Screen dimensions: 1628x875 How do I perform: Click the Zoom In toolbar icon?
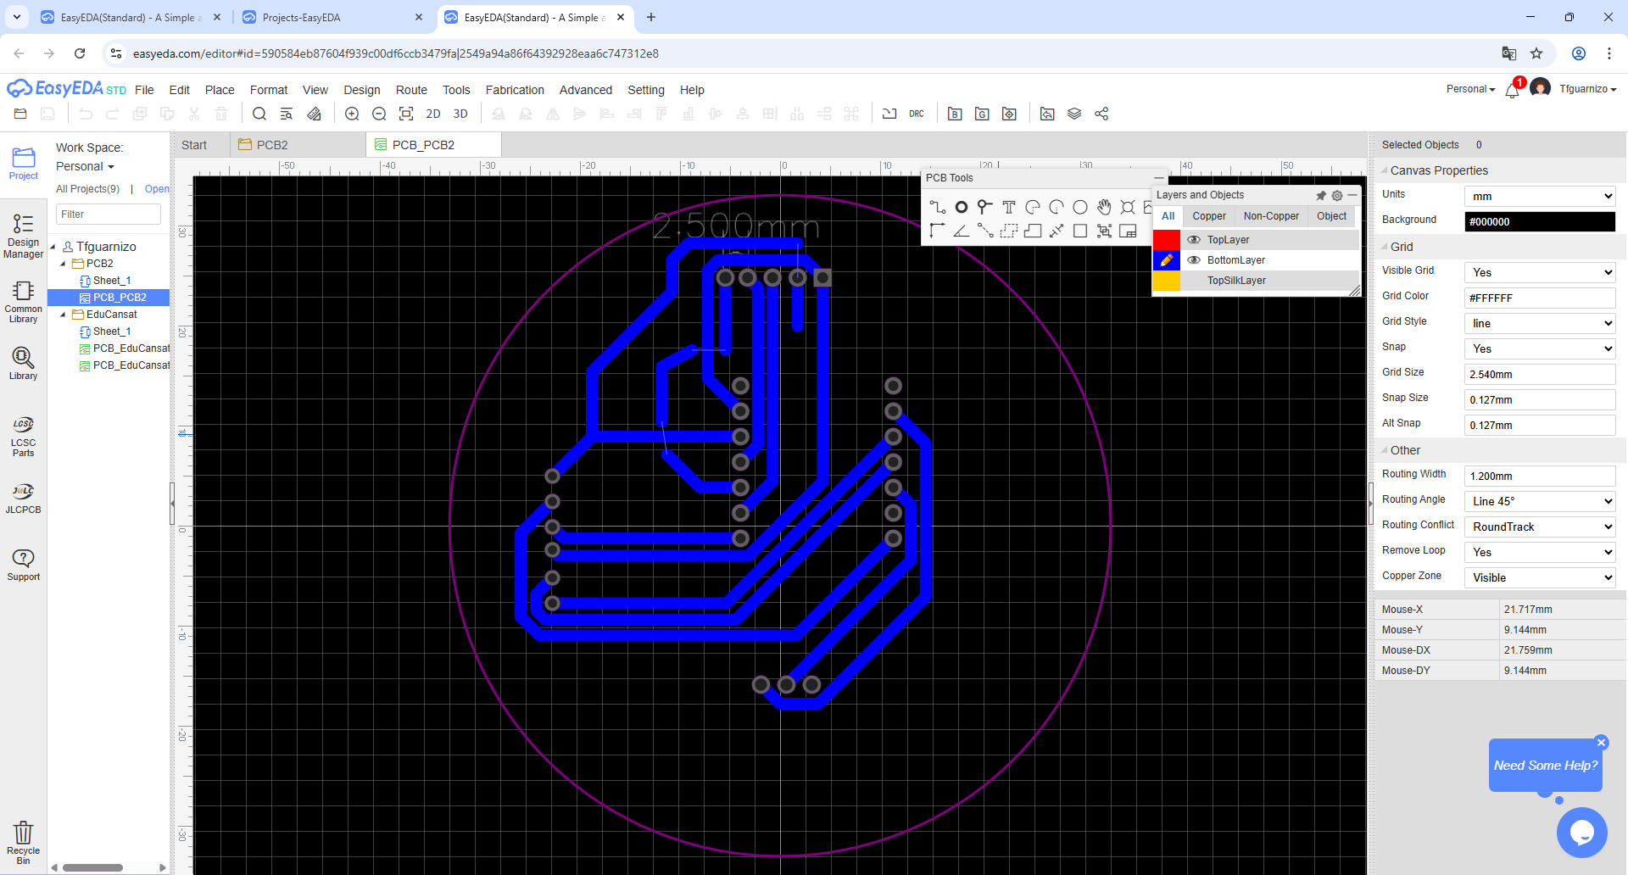pyautogui.click(x=352, y=114)
